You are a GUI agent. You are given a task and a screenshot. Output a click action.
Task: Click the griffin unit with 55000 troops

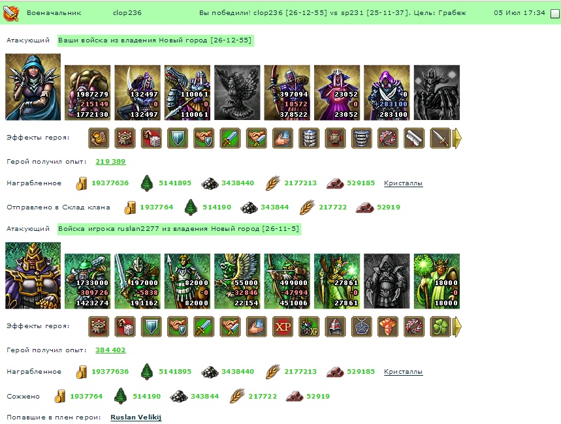click(x=237, y=281)
